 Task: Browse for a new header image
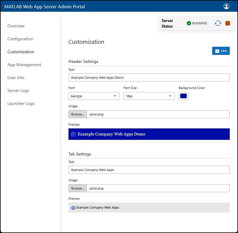click(x=77, y=114)
